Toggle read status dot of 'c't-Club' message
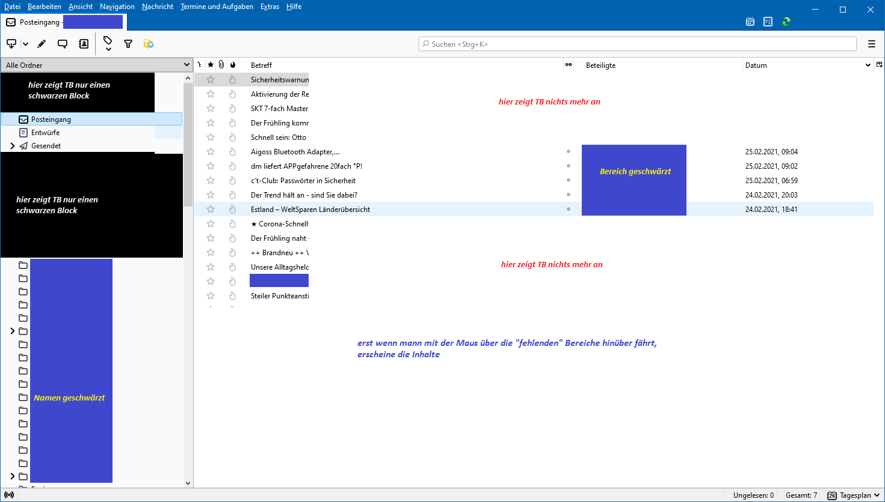885x502 pixels. click(569, 181)
